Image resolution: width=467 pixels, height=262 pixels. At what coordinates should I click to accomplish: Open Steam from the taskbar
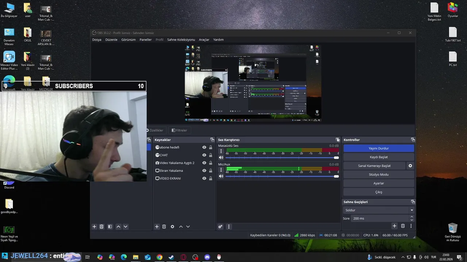(171, 257)
